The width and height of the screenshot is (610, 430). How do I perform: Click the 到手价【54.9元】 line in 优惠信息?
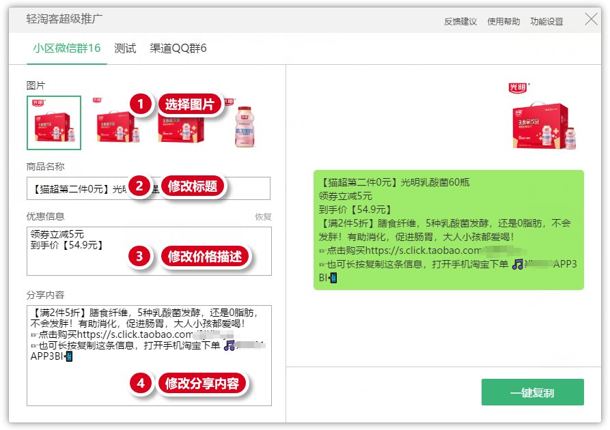(67, 245)
